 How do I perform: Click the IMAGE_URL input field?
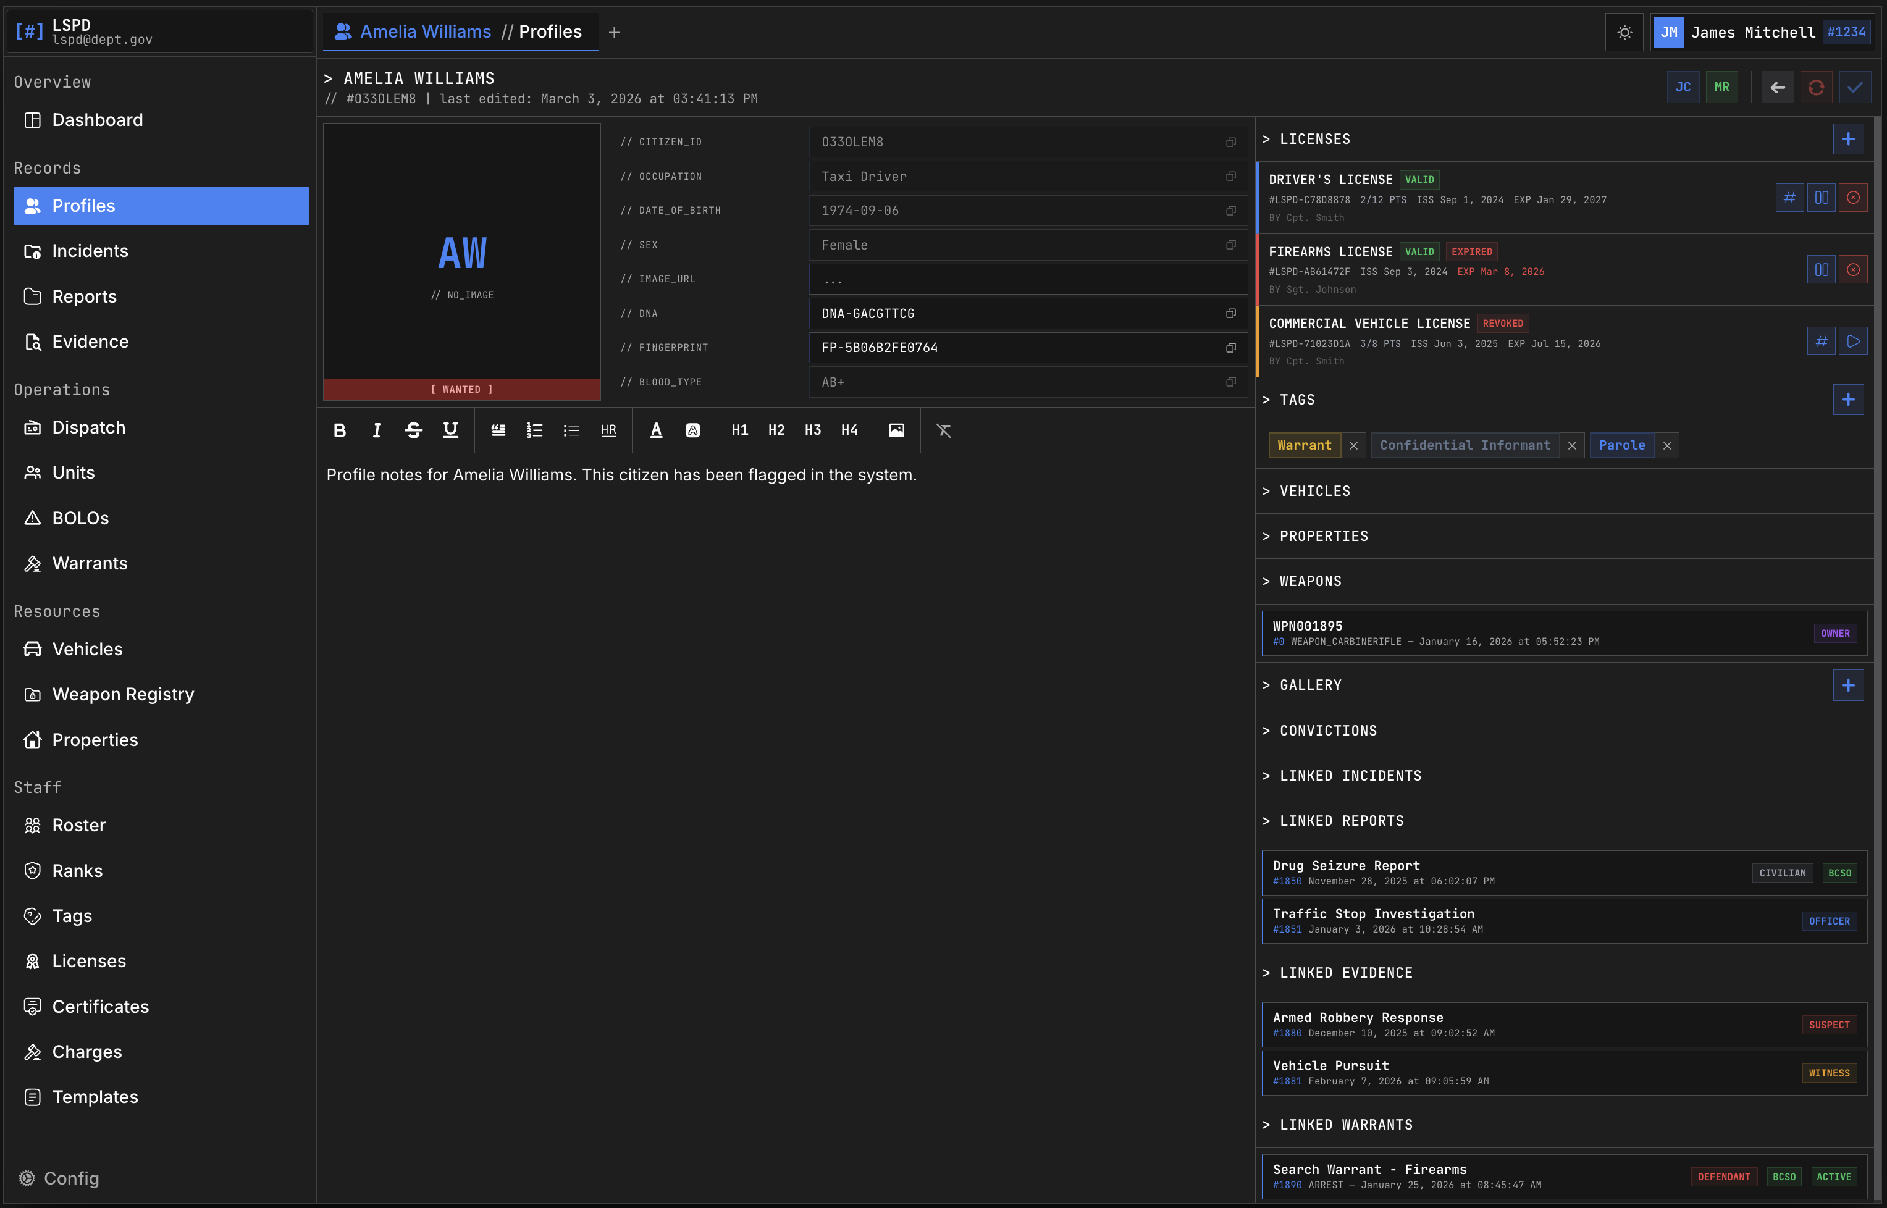(1026, 279)
